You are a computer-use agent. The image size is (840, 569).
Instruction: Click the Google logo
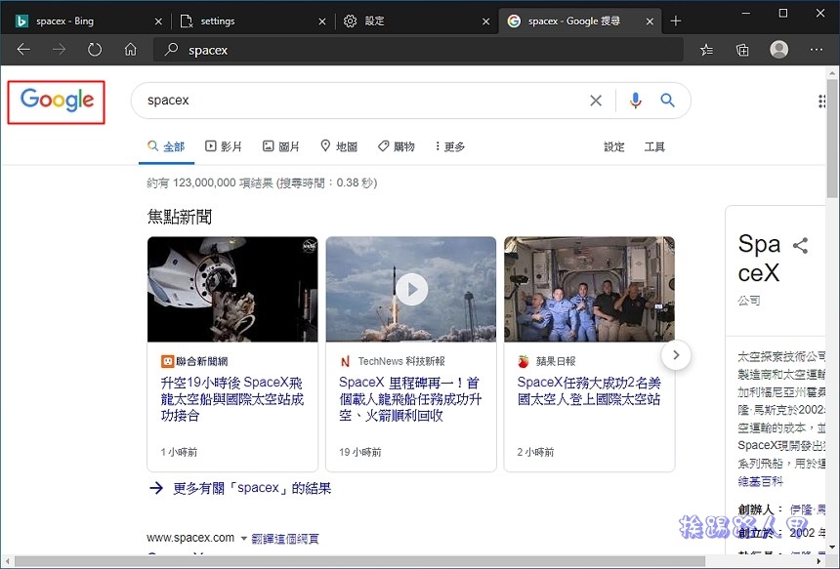(57, 101)
